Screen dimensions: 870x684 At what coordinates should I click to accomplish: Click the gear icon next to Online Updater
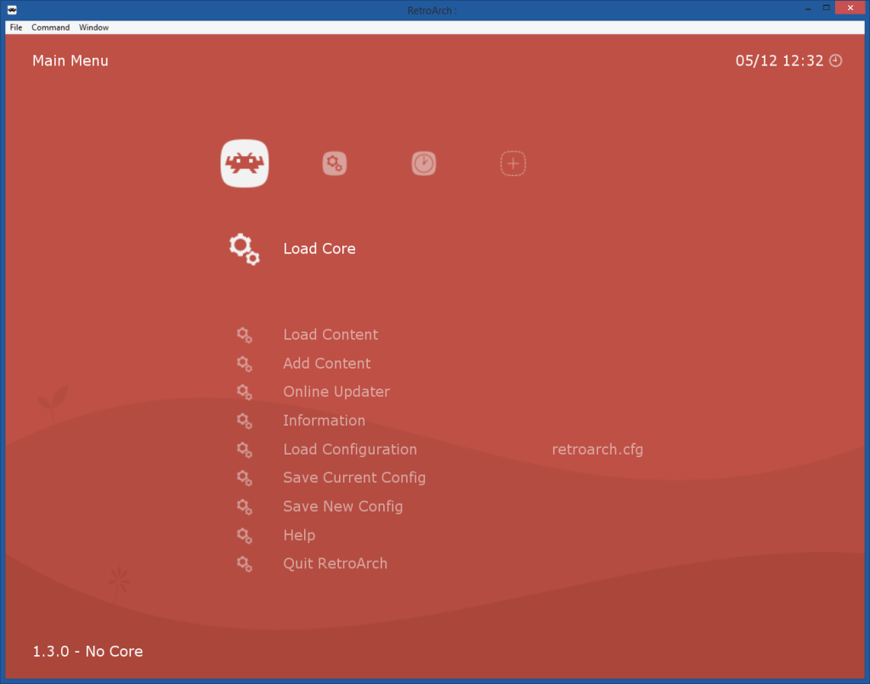click(x=245, y=392)
